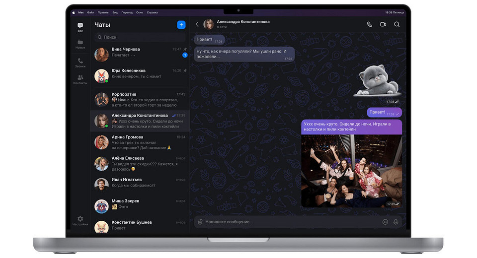Start a voice call with Александра
The image size is (477, 258).
(369, 24)
